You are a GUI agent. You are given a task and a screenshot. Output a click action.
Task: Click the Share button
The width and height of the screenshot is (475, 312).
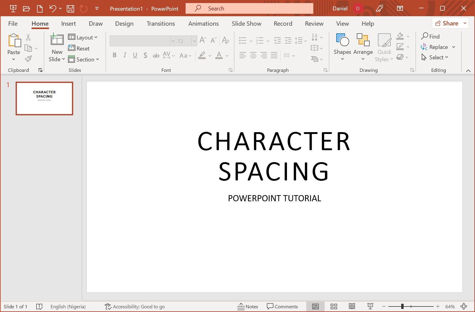point(449,23)
